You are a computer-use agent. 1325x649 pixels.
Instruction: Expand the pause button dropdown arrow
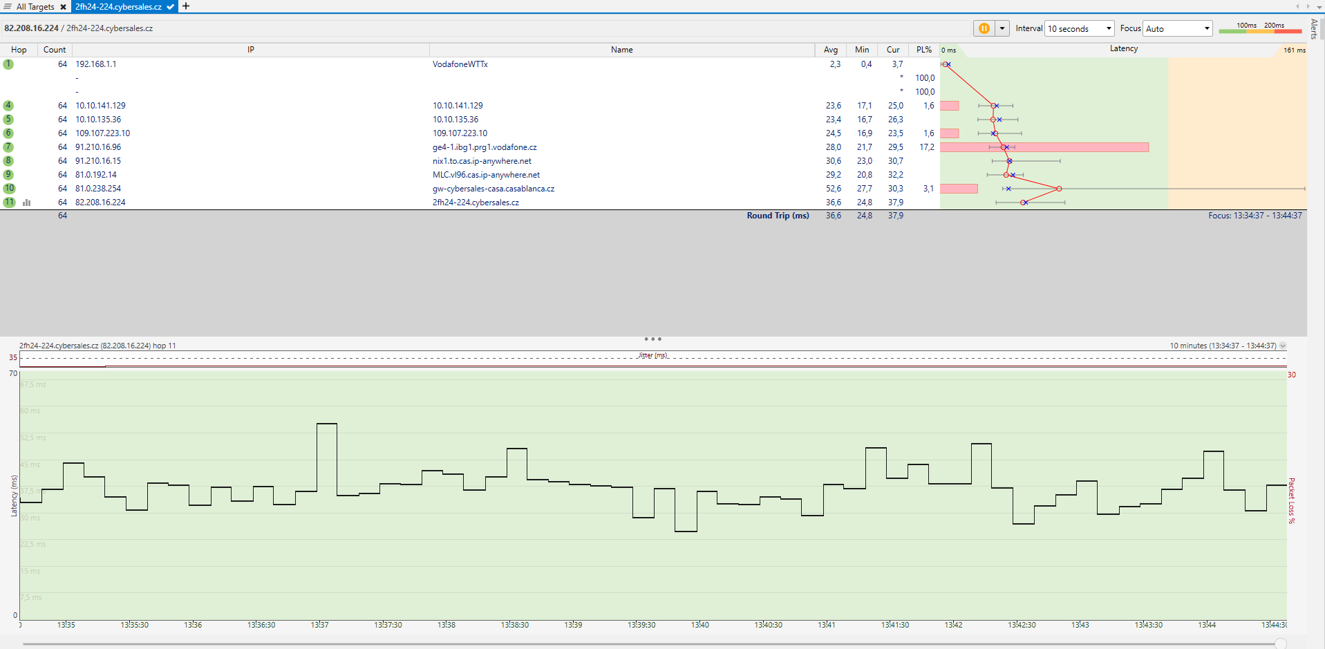coord(1002,28)
